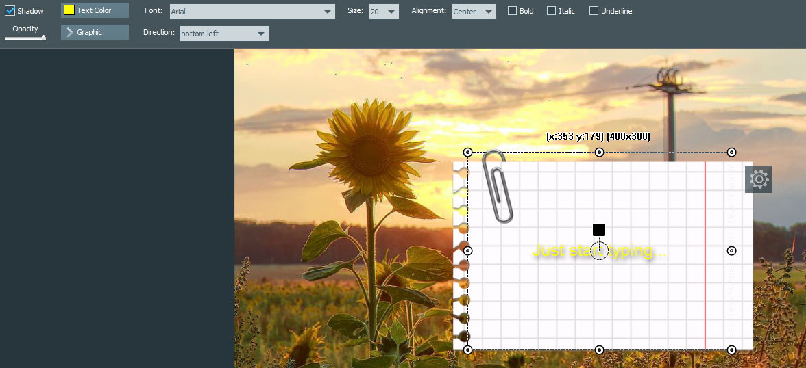Click the bottom-center resize handle
The height and width of the screenshot is (368, 806).
pyautogui.click(x=600, y=350)
